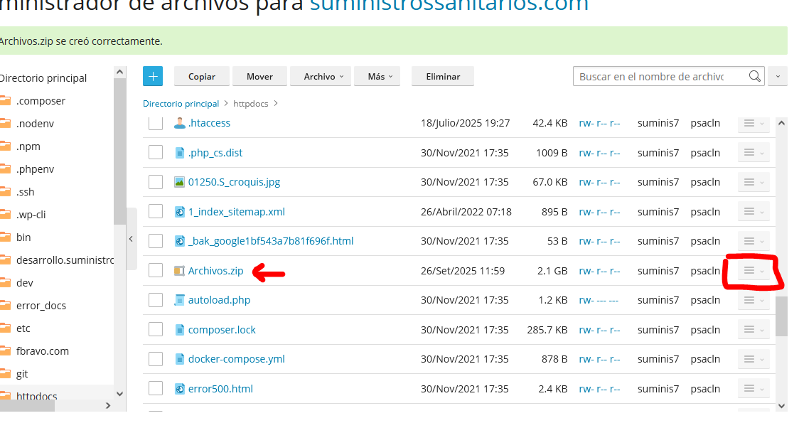Check the checkbox for Archivos.zip

[155, 270]
